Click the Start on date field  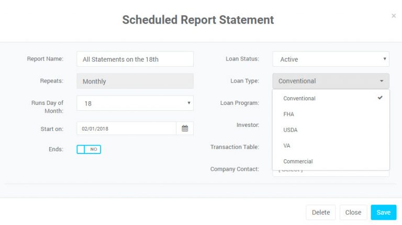click(126, 128)
